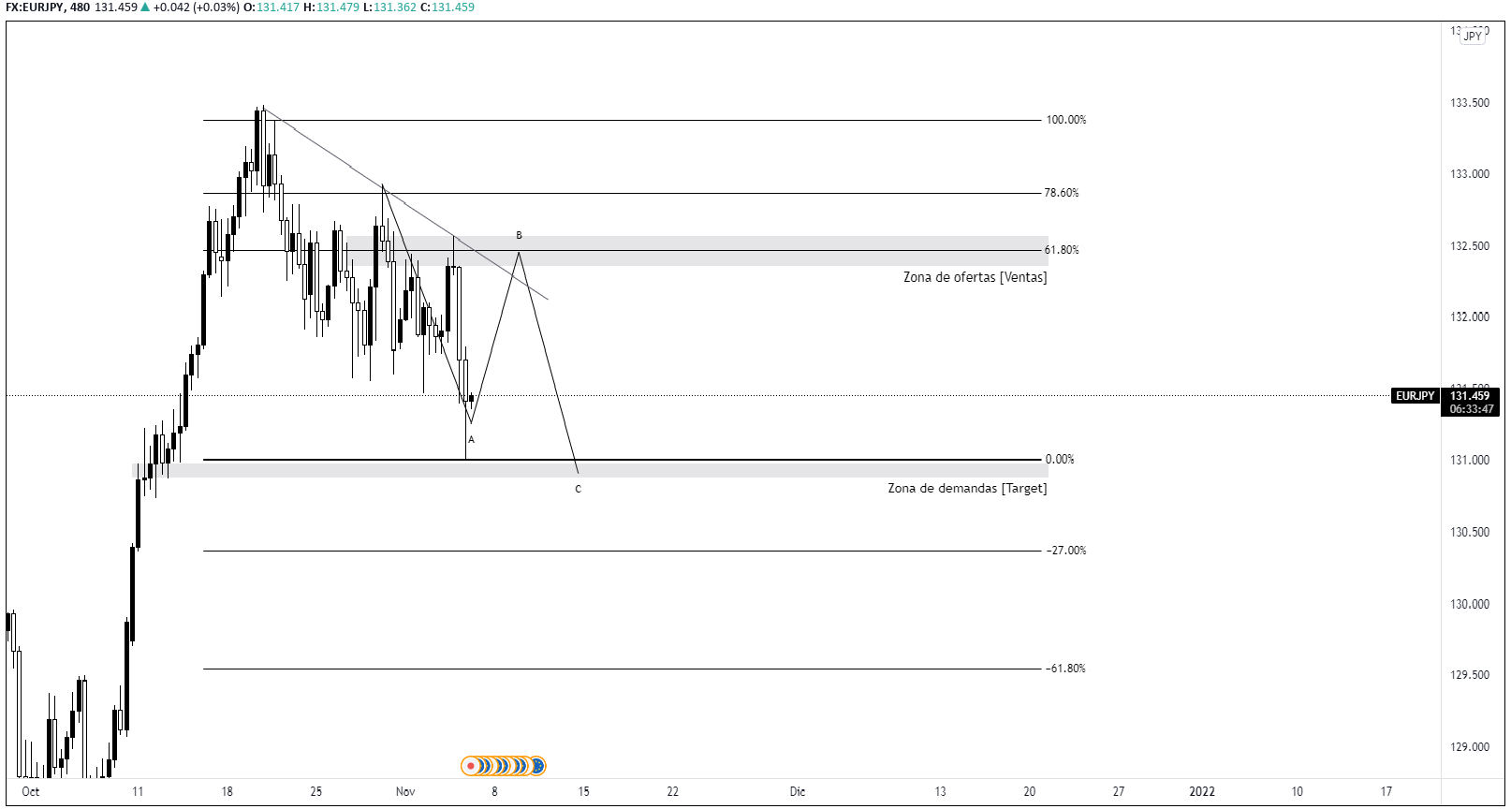Click the FX:EURJPY symbol title
The width and height of the screenshot is (1511, 809).
pos(35,7)
